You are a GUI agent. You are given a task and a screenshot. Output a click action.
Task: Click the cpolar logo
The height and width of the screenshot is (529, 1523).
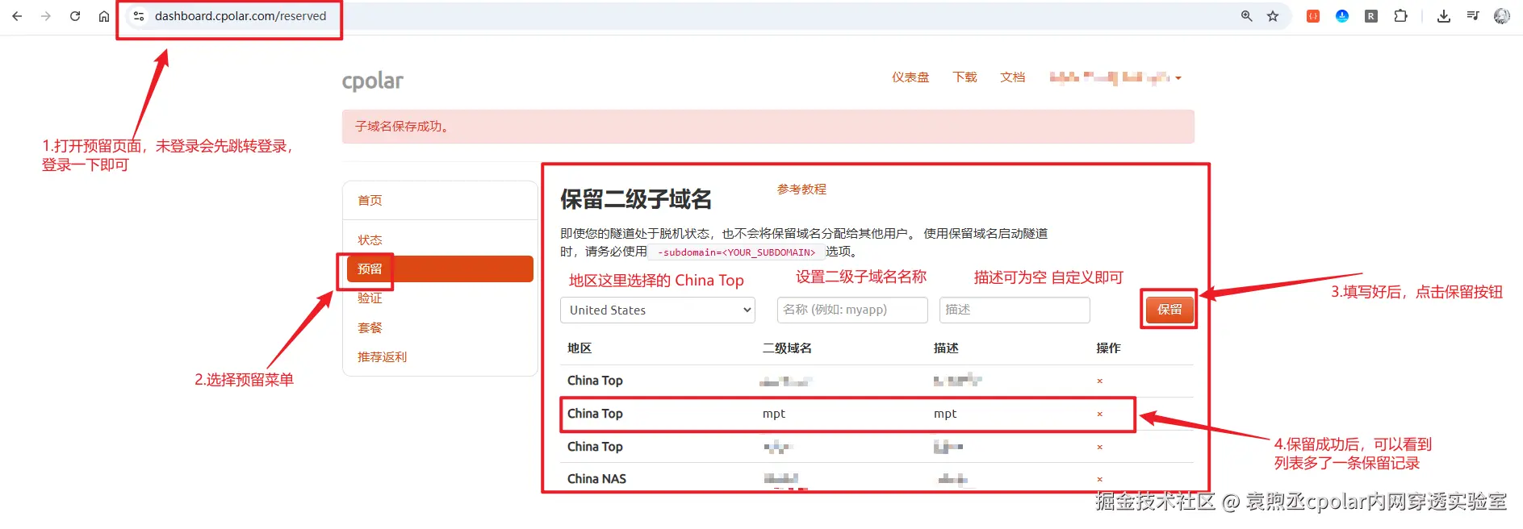(372, 81)
